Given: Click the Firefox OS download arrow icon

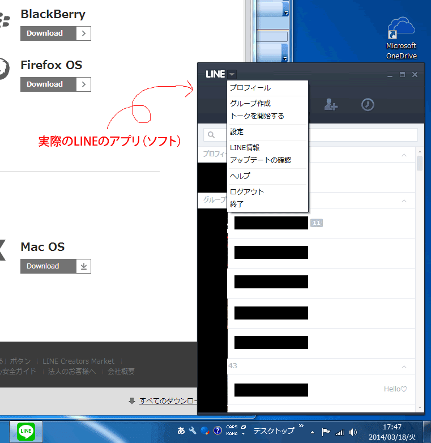Looking at the screenshot, I should 84,84.
